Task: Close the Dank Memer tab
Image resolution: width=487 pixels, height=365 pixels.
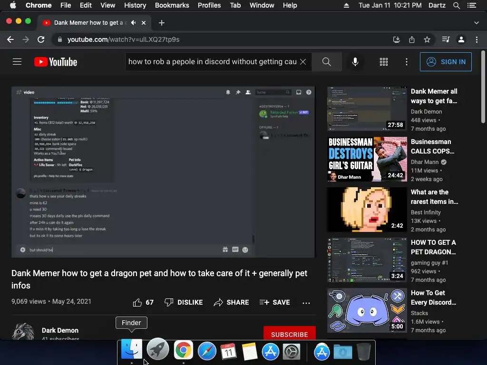Action: [144, 23]
